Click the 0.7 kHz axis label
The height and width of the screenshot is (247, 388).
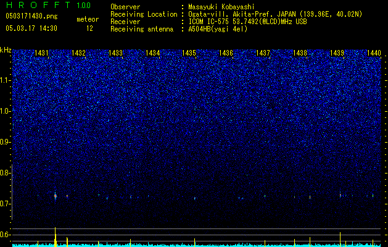coord(5,204)
